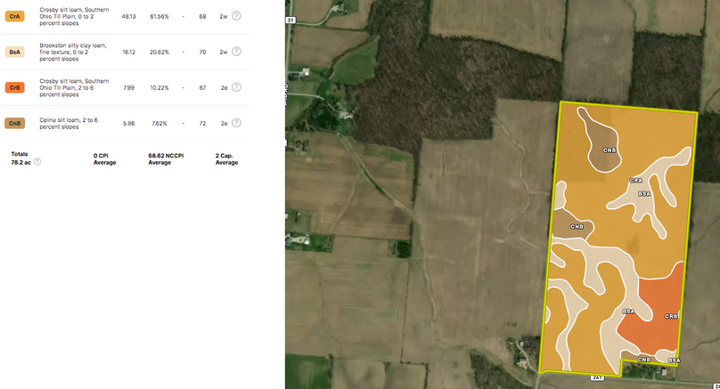Open help icon in CrB soil row
The image size is (720, 389).
coord(236,87)
